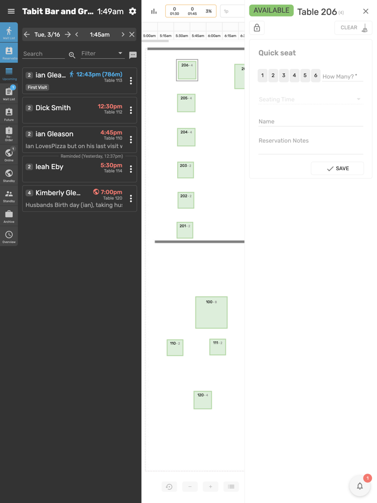Viewport: 377px width, 503px height.
Task: Choose party size 6
Action: tap(316, 75)
